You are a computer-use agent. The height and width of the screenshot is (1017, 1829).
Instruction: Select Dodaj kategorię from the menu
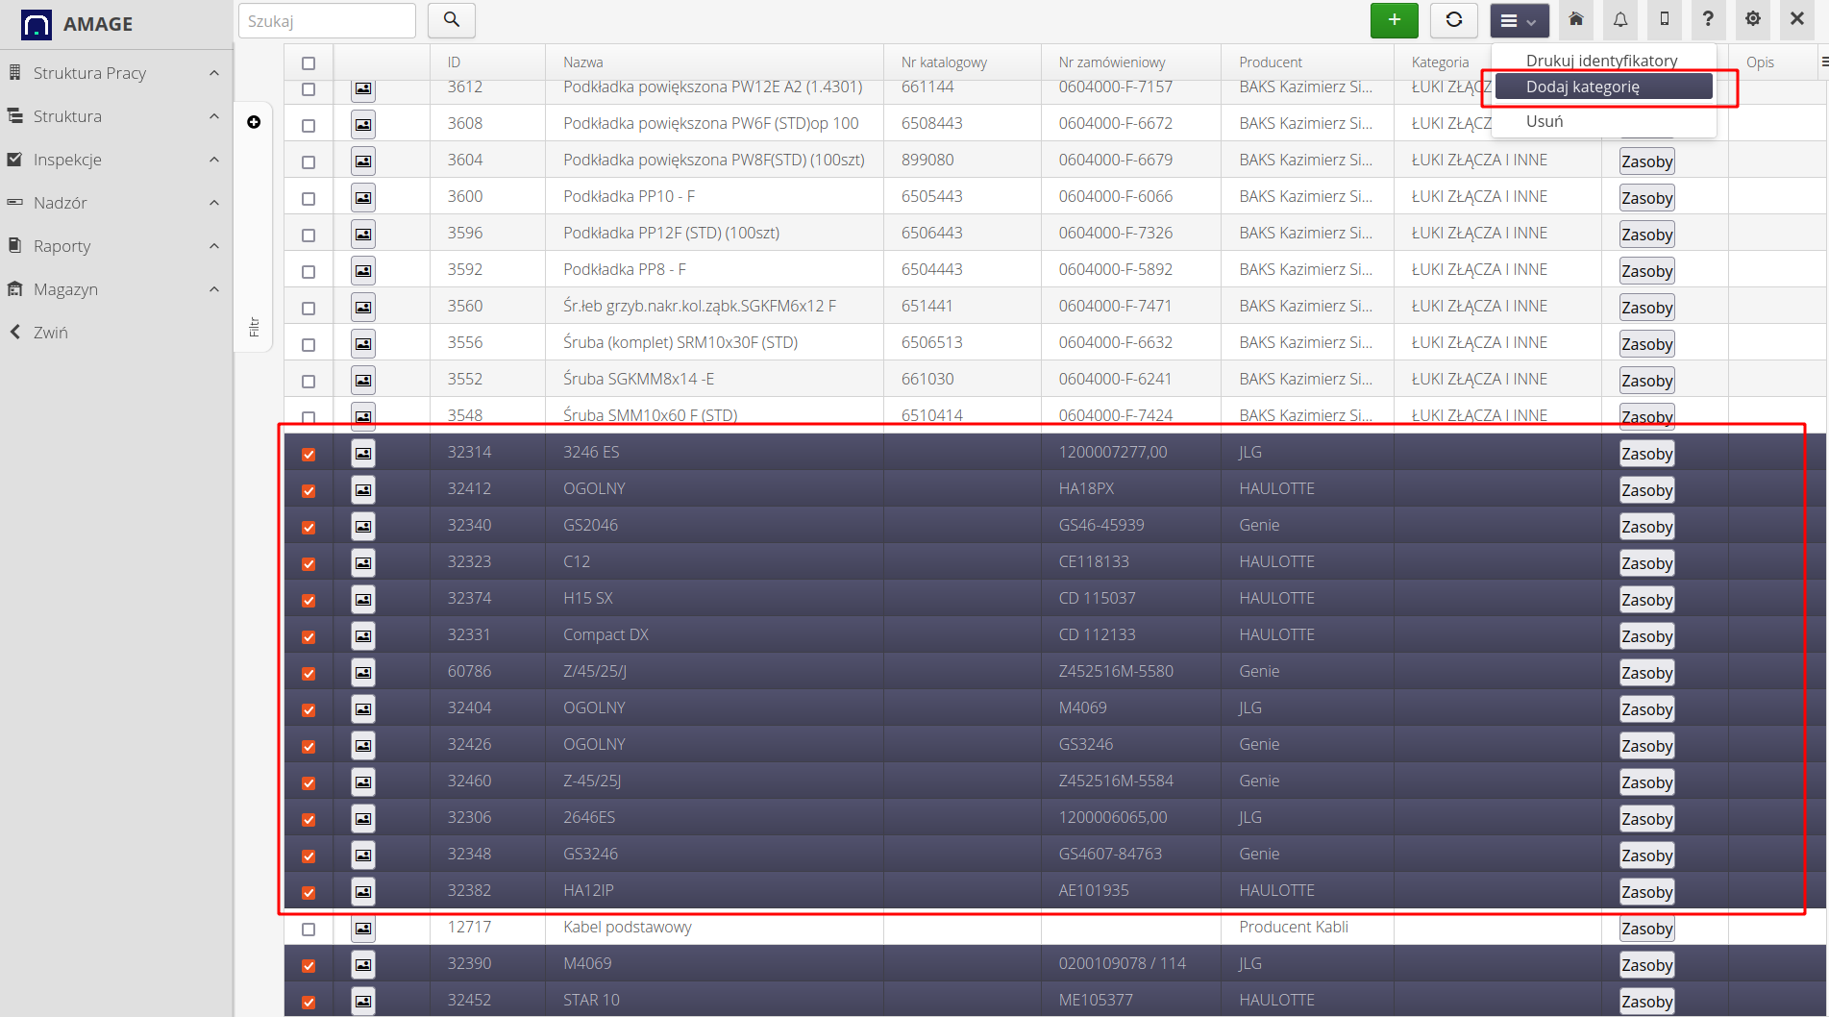[x=1603, y=87]
